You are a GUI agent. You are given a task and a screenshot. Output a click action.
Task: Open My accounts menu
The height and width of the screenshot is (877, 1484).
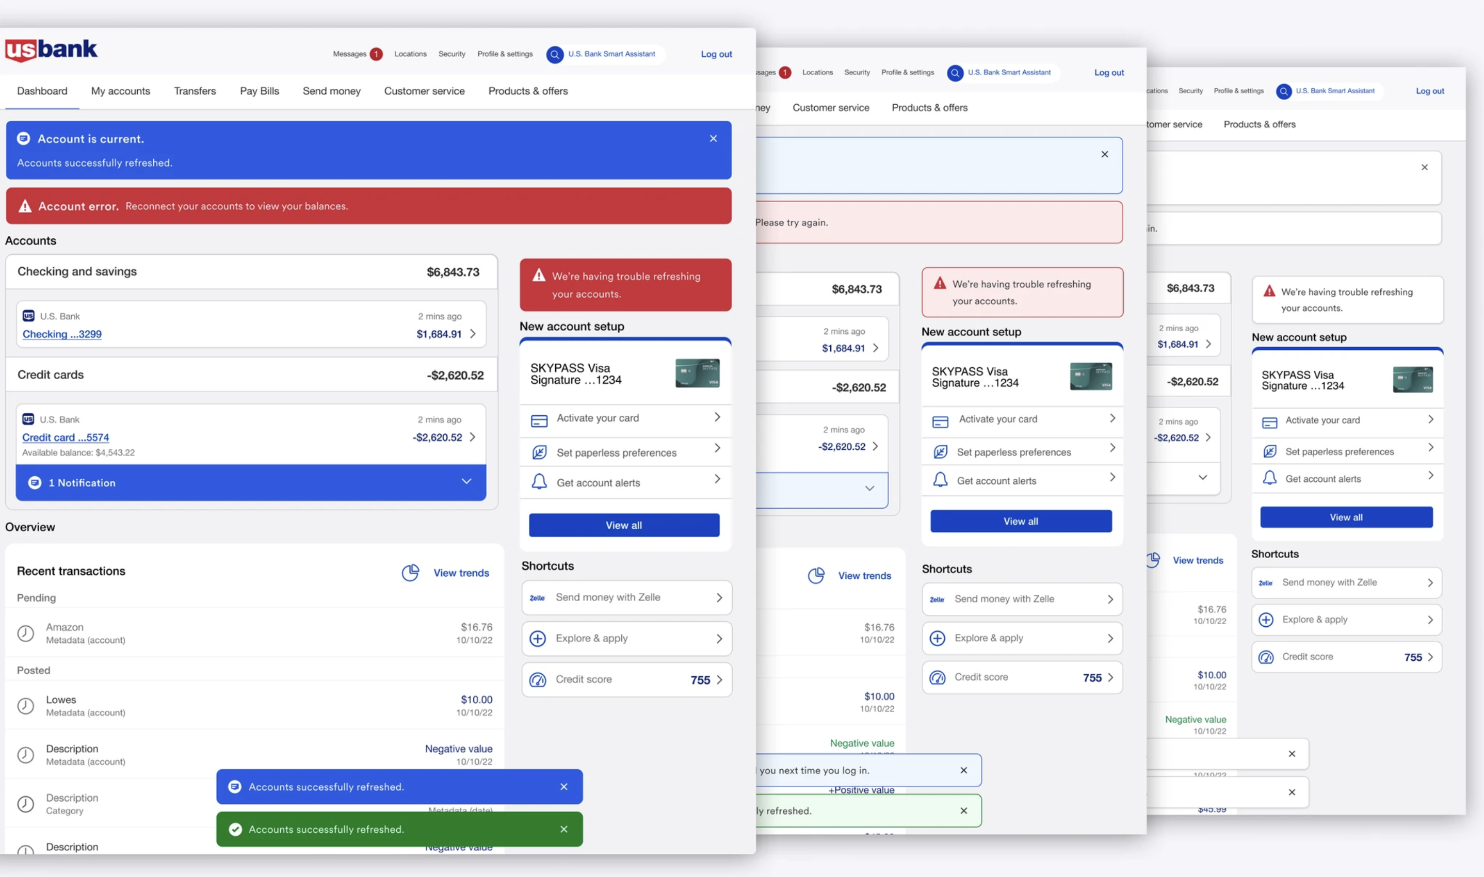[x=121, y=91]
